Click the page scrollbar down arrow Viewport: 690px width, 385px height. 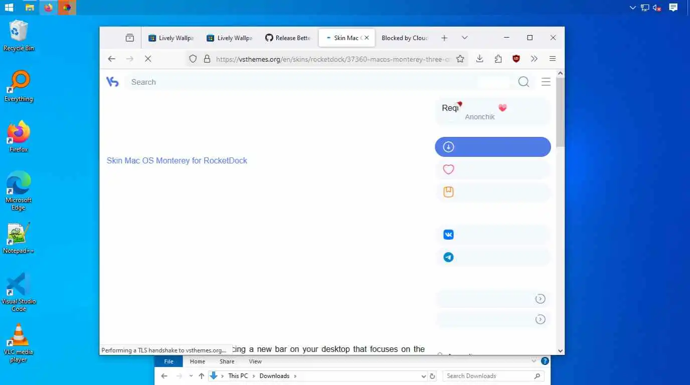(561, 351)
